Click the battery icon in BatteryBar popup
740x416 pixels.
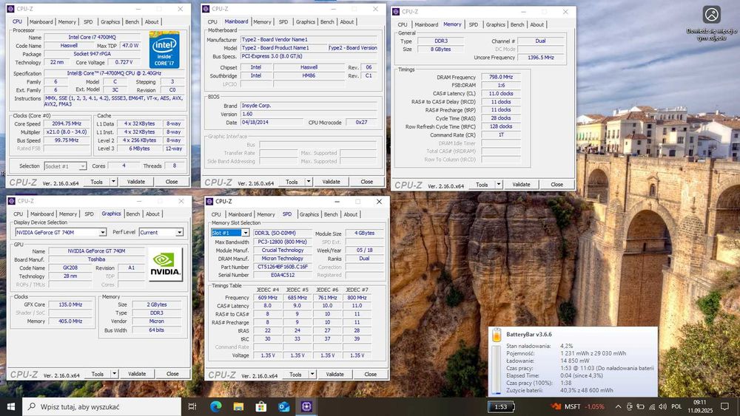pyautogui.click(x=497, y=335)
